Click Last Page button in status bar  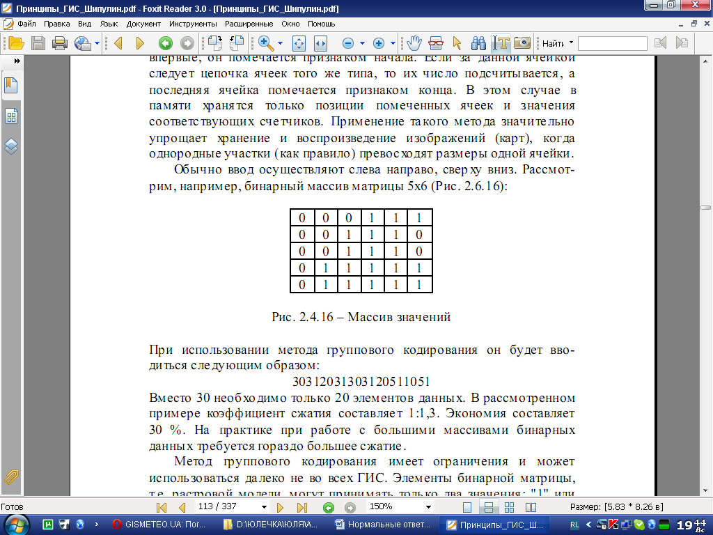[302, 507]
